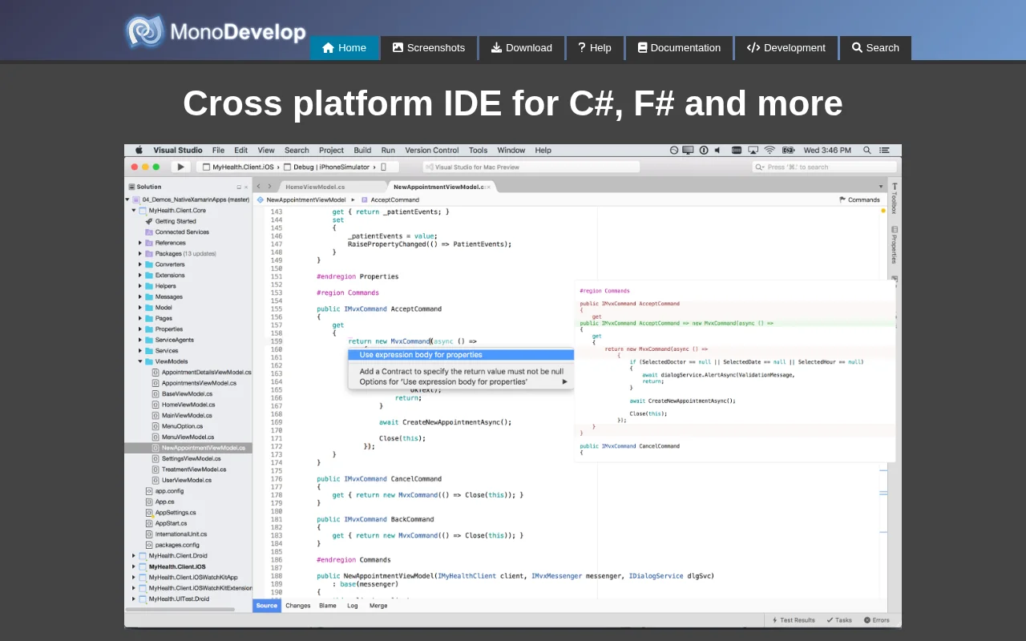Image resolution: width=1026 pixels, height=641 pixels.
Task: Select the MyHealth.Client.iOS startup project selector
Action: 238,167
